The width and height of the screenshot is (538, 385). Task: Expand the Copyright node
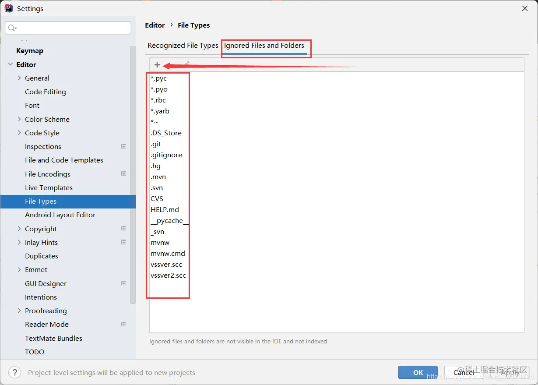tap(19, 229)
